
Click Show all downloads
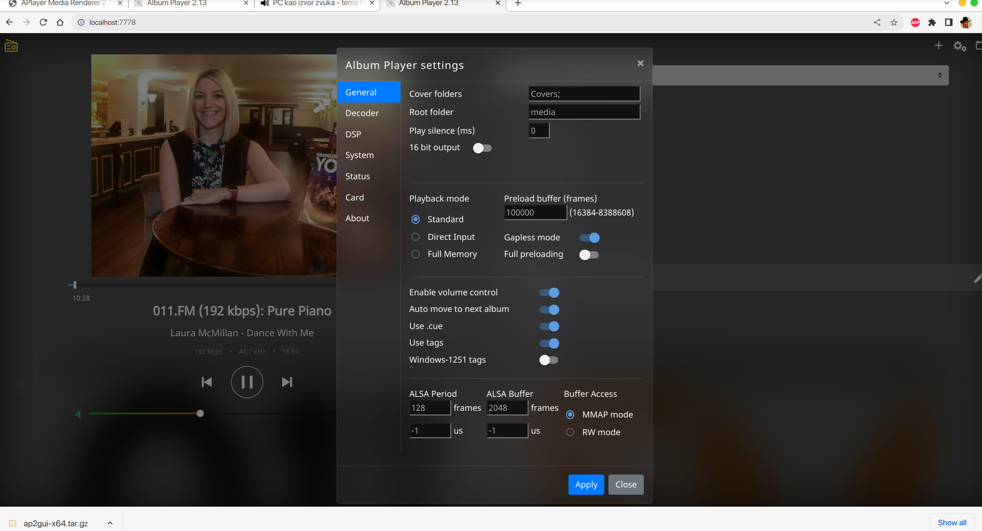tap(952, 523)
